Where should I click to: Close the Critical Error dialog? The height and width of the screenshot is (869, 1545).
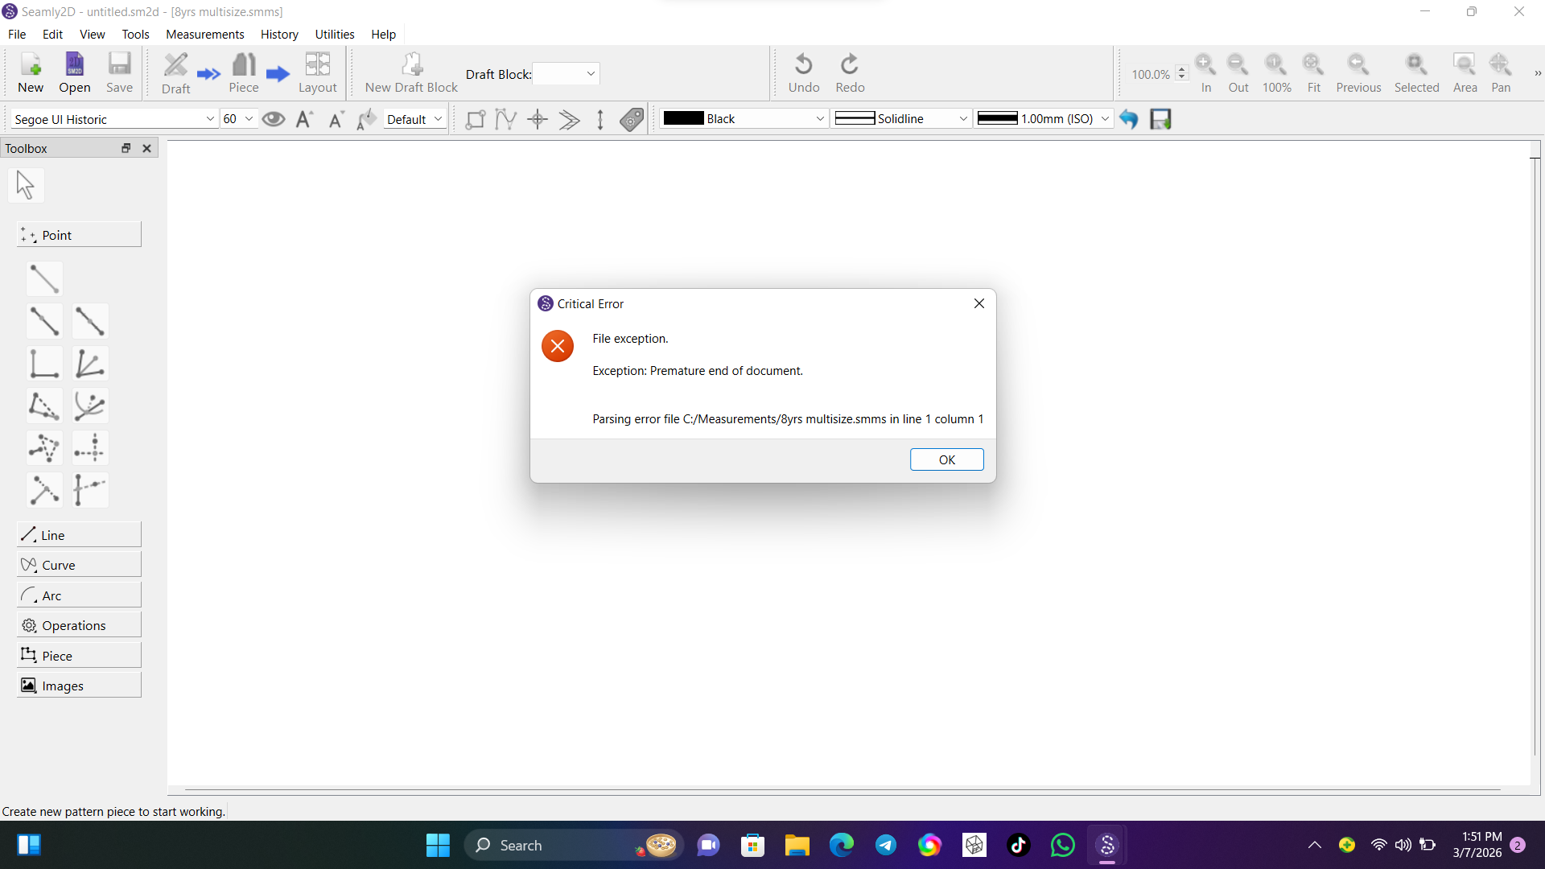coord(978,303)
